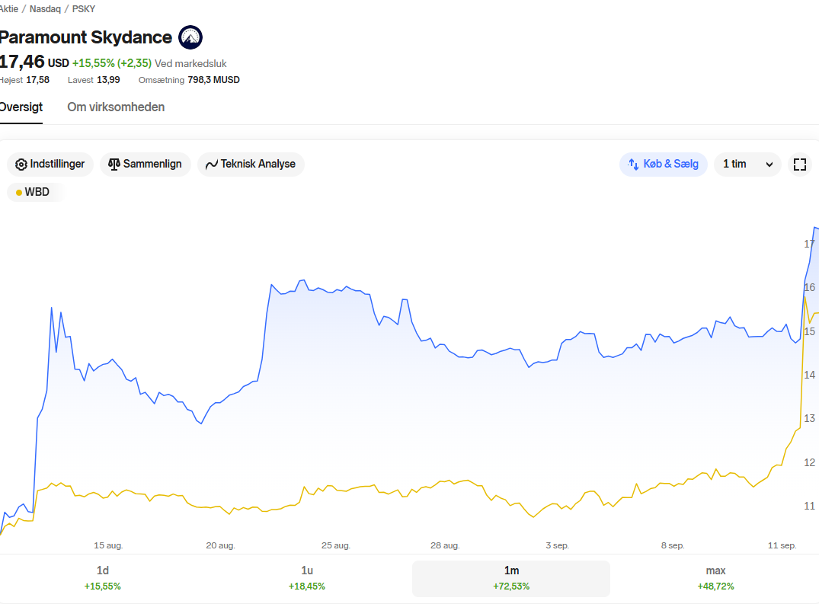The image size is (819, 604).
Task: Click the Paramount Skydance logo icon
Action: click(x=190, y=37)
